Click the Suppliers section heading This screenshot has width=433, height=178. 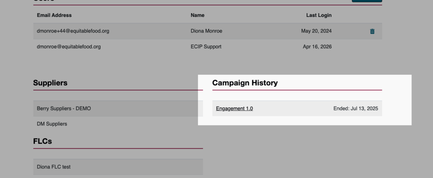50,83
